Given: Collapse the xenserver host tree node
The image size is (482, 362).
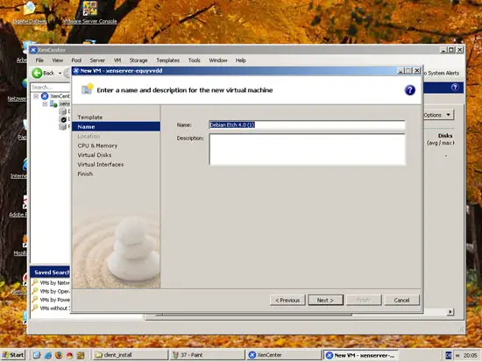Looking at the screenshot, I should 45,104.
